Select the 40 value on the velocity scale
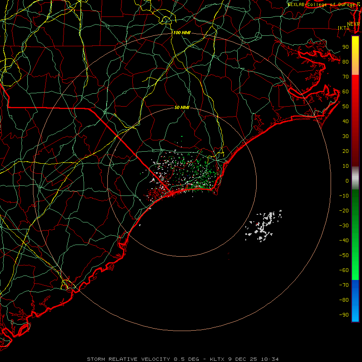The image size is (362, 362). pyautogui.click(x=346, y=121)
